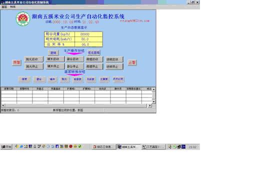Click the 进粮停止 grain intake stop button
Screen dimensions: 256x192
[x=114, y=66]
